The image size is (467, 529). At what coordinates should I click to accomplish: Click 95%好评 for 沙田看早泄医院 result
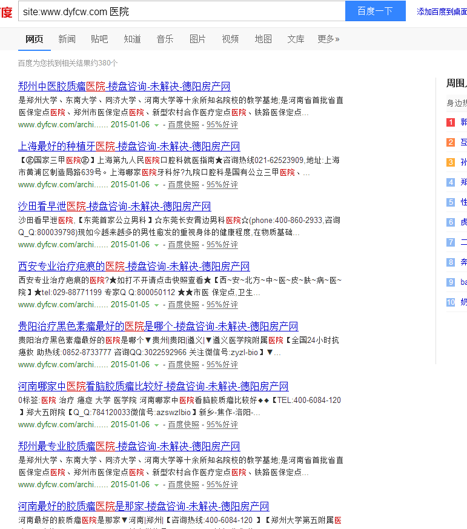(x=222, y=245)
